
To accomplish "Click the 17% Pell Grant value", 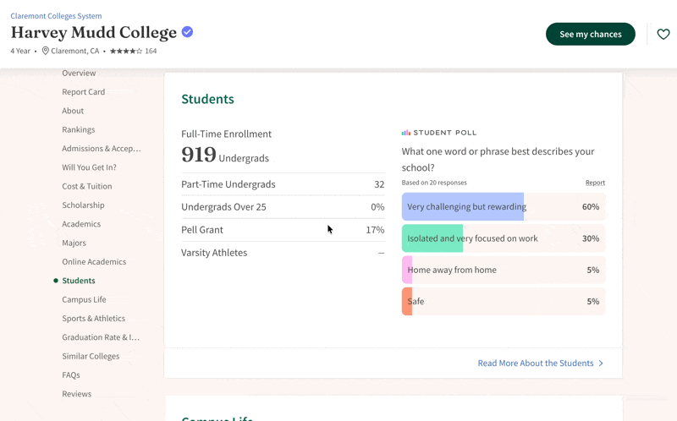I will [375, 230].
